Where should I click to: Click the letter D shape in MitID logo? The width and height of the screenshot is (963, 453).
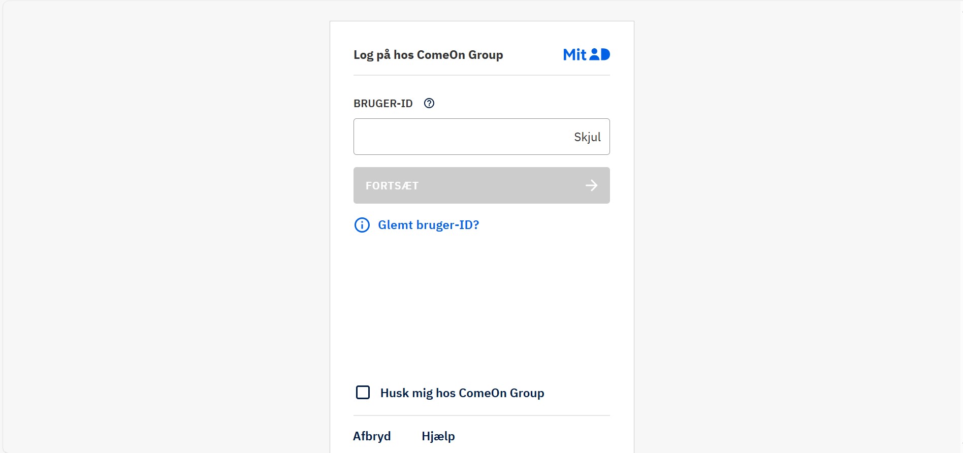coord(605,54)
